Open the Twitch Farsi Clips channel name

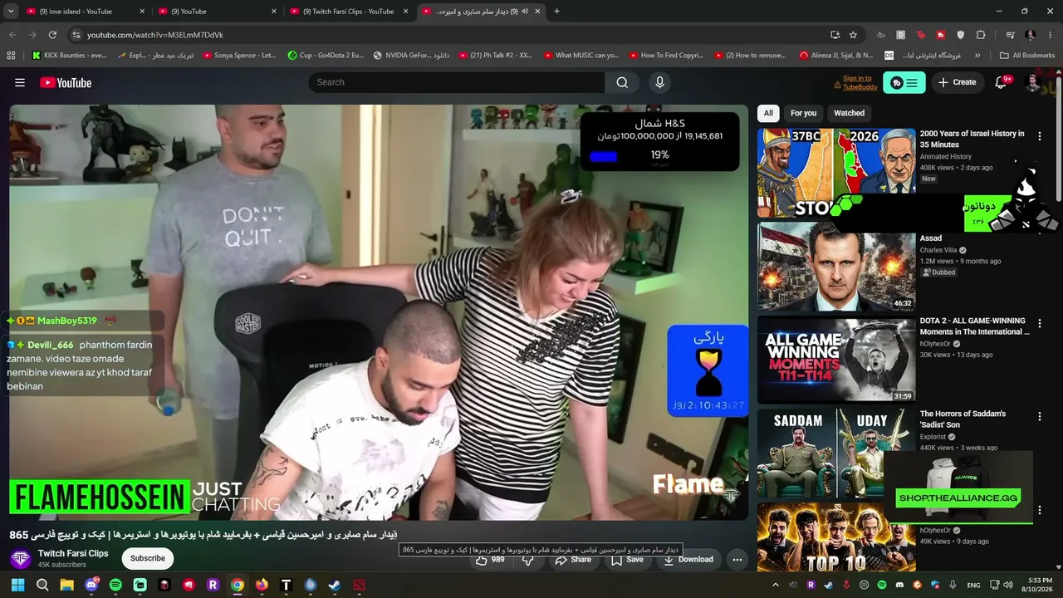73,553
